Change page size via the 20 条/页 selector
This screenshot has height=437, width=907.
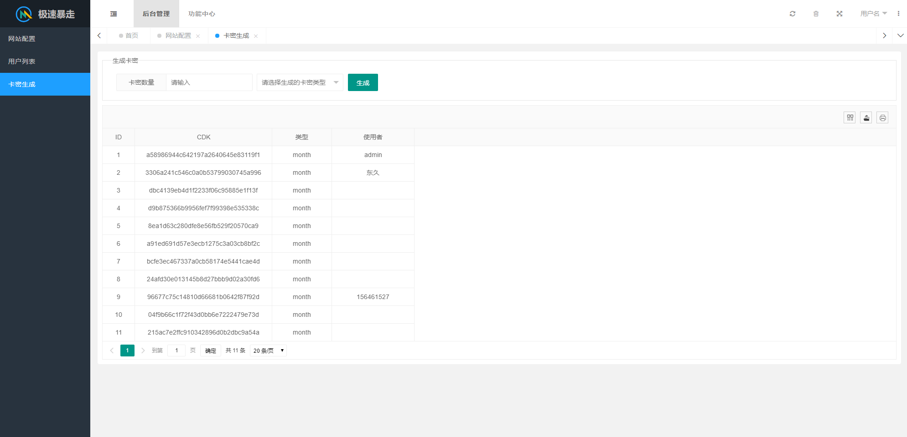268,351
